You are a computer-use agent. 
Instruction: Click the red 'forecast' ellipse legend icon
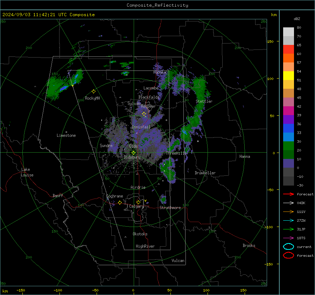(288, 255)
